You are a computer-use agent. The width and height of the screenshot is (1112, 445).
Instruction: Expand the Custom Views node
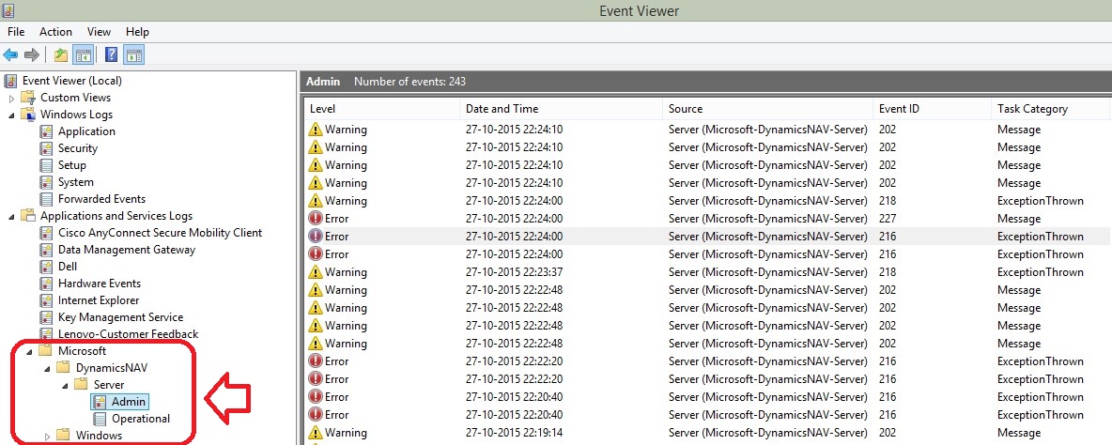coord(12,98)
